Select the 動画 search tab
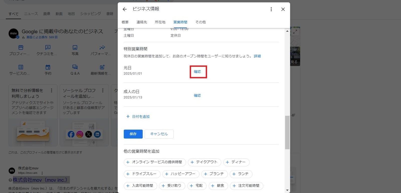This screenshot has width=401, height=193. pyautogui.click(x=59, y=14)
